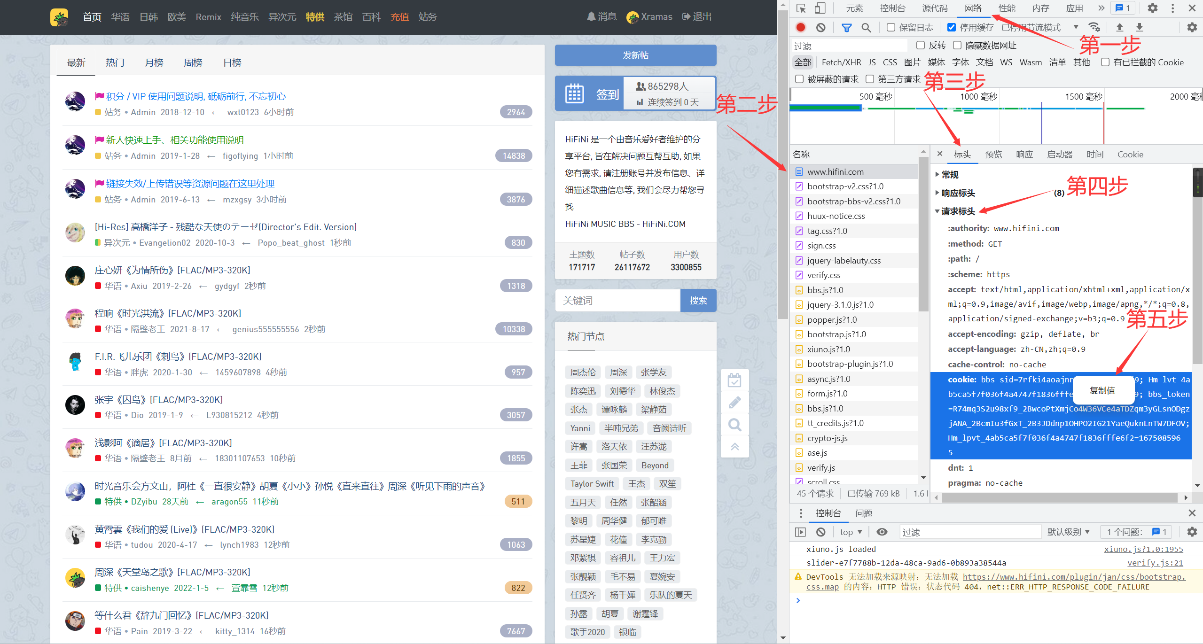Open the 消息 notifications bell
The height and width of the screenshot is (644, 1203).
601,17
